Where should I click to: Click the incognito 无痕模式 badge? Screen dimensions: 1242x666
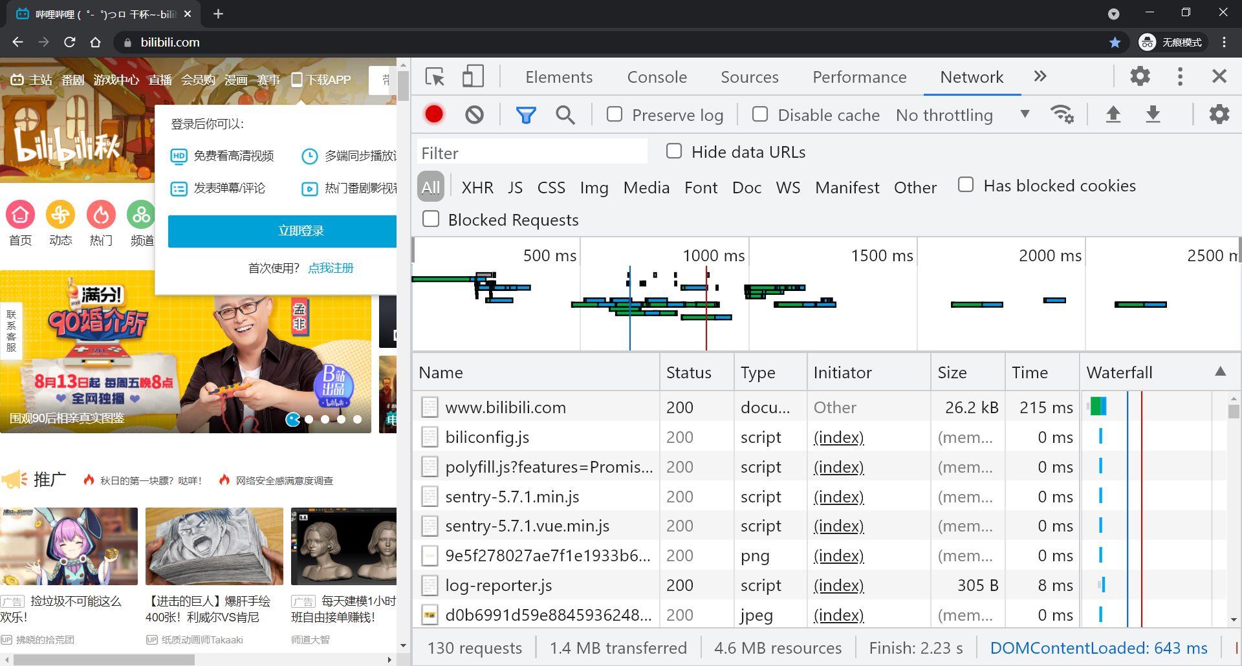[1172, 42]
